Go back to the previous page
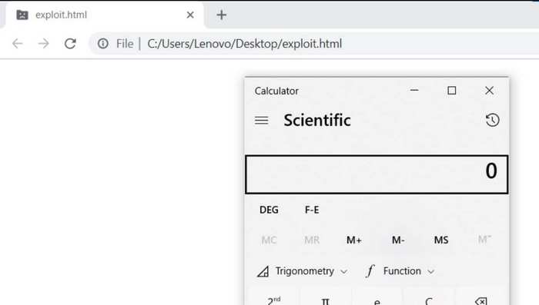This screenshot has height=305, width=539. [18, 44]
